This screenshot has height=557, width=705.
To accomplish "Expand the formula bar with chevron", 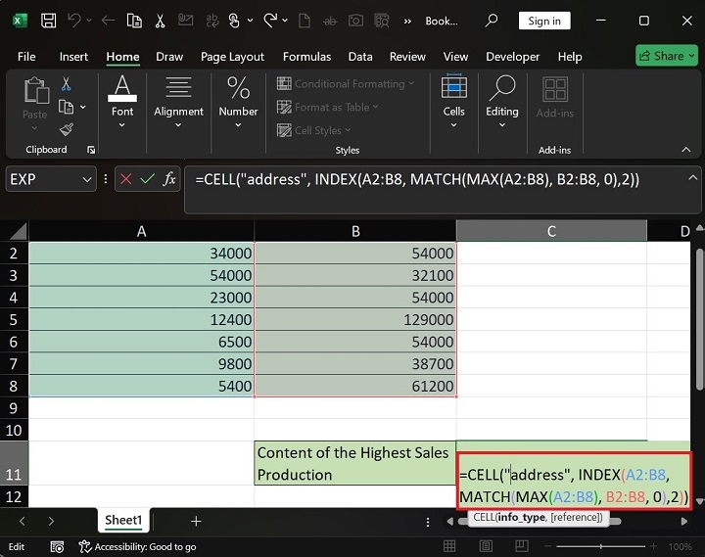I will tap(693, 178).
